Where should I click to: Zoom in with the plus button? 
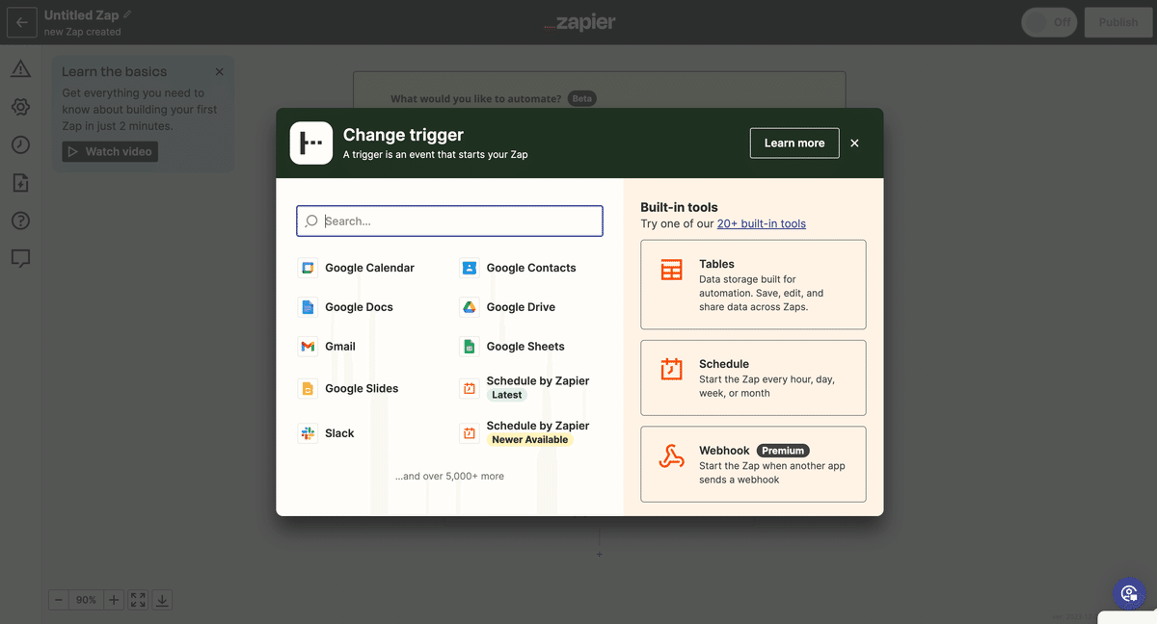[114, 600]
